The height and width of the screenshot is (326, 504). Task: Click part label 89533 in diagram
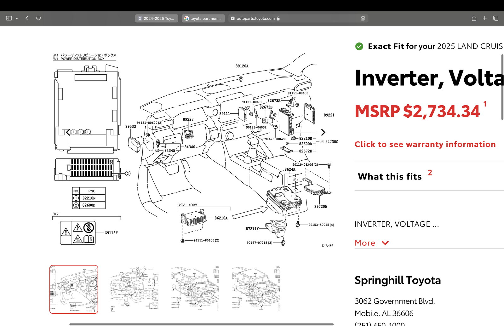(131, 126)
